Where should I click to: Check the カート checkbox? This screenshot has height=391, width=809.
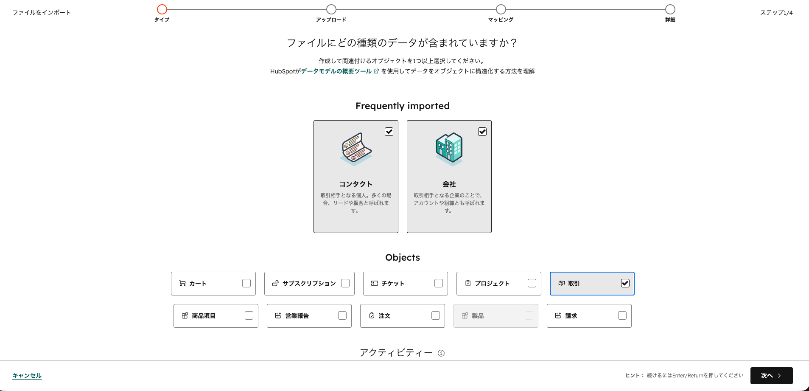point(246,283)
